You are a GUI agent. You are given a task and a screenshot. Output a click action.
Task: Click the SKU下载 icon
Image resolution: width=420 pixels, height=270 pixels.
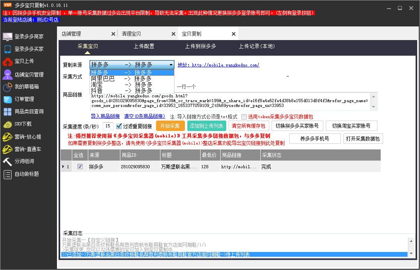(x=8, y=124)
